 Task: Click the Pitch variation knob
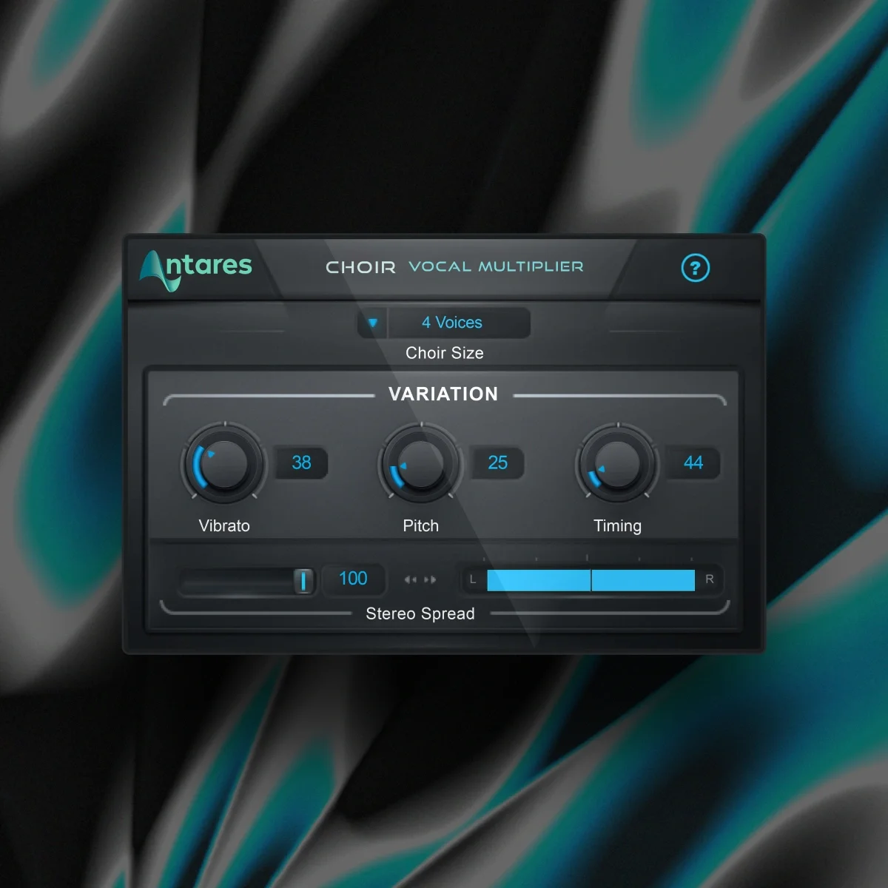[421, 465]
